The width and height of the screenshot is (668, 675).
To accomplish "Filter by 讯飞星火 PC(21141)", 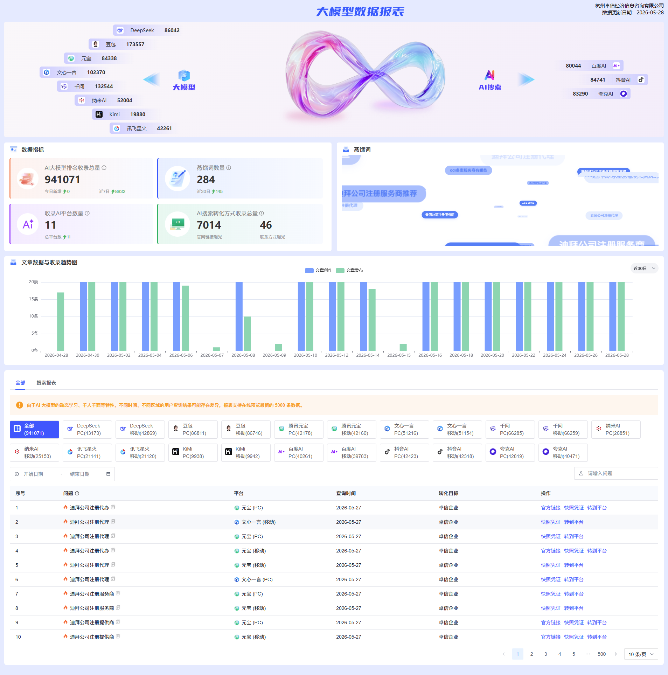I will click(x=87, y=453).
